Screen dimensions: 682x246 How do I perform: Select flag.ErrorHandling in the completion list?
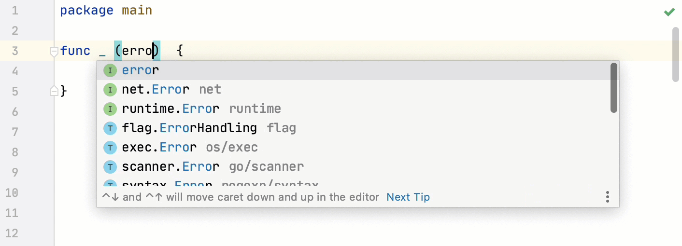(x=189, y=128)
